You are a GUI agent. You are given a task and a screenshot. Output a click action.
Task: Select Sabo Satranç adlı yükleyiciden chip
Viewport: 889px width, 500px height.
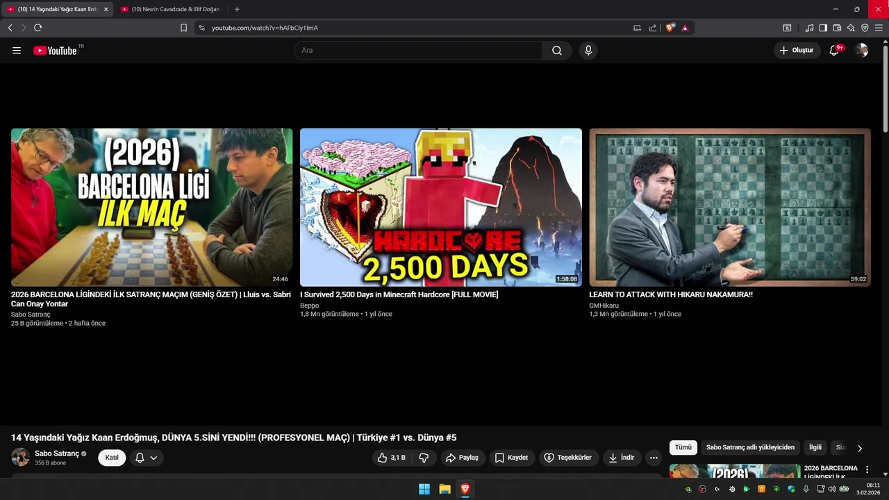750,448
